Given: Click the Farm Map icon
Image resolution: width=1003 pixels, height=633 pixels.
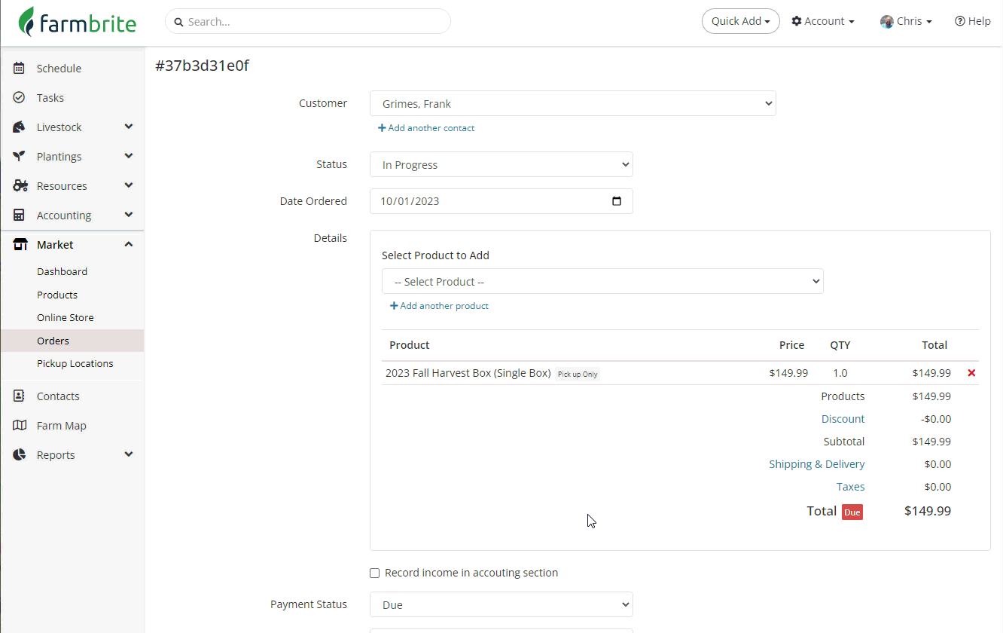Looking at the screenshot, I should coord(20,426).
